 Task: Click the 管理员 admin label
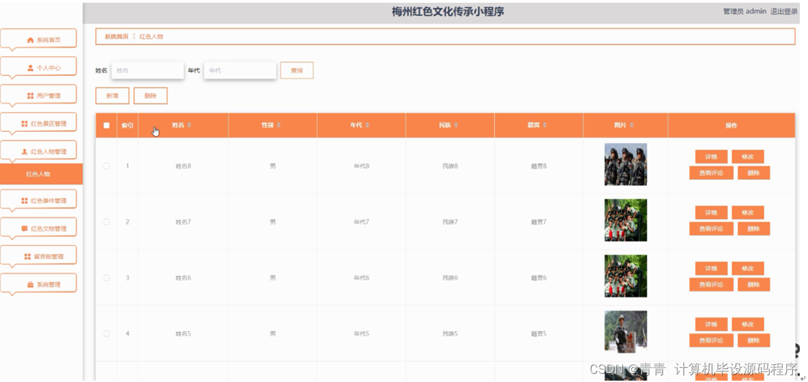click(744, 12)
